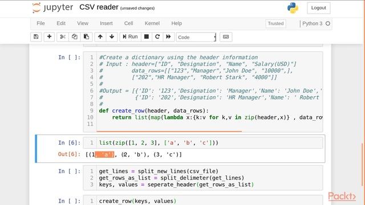Click the horizontal scrollbar of the first code cell
The image size is (365, 205).
coord(169,132)
